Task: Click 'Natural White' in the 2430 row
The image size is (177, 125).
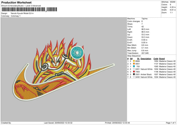Action: click(147, 77)
